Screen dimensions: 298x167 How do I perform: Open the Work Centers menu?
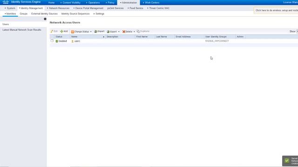[x=151, y=3]
